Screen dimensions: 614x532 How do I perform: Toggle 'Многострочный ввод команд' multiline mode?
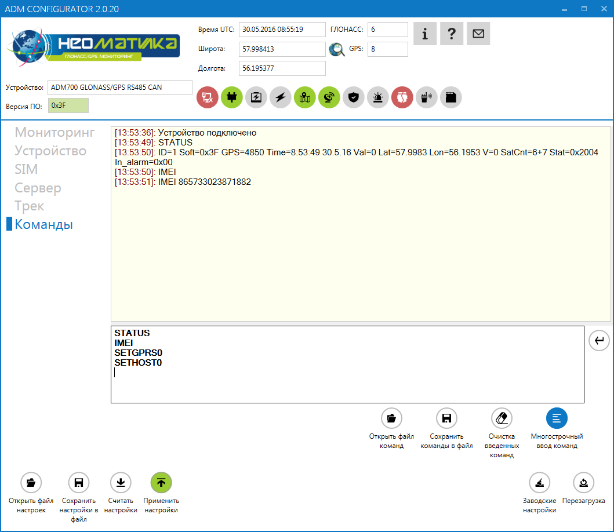click(557, 418)
